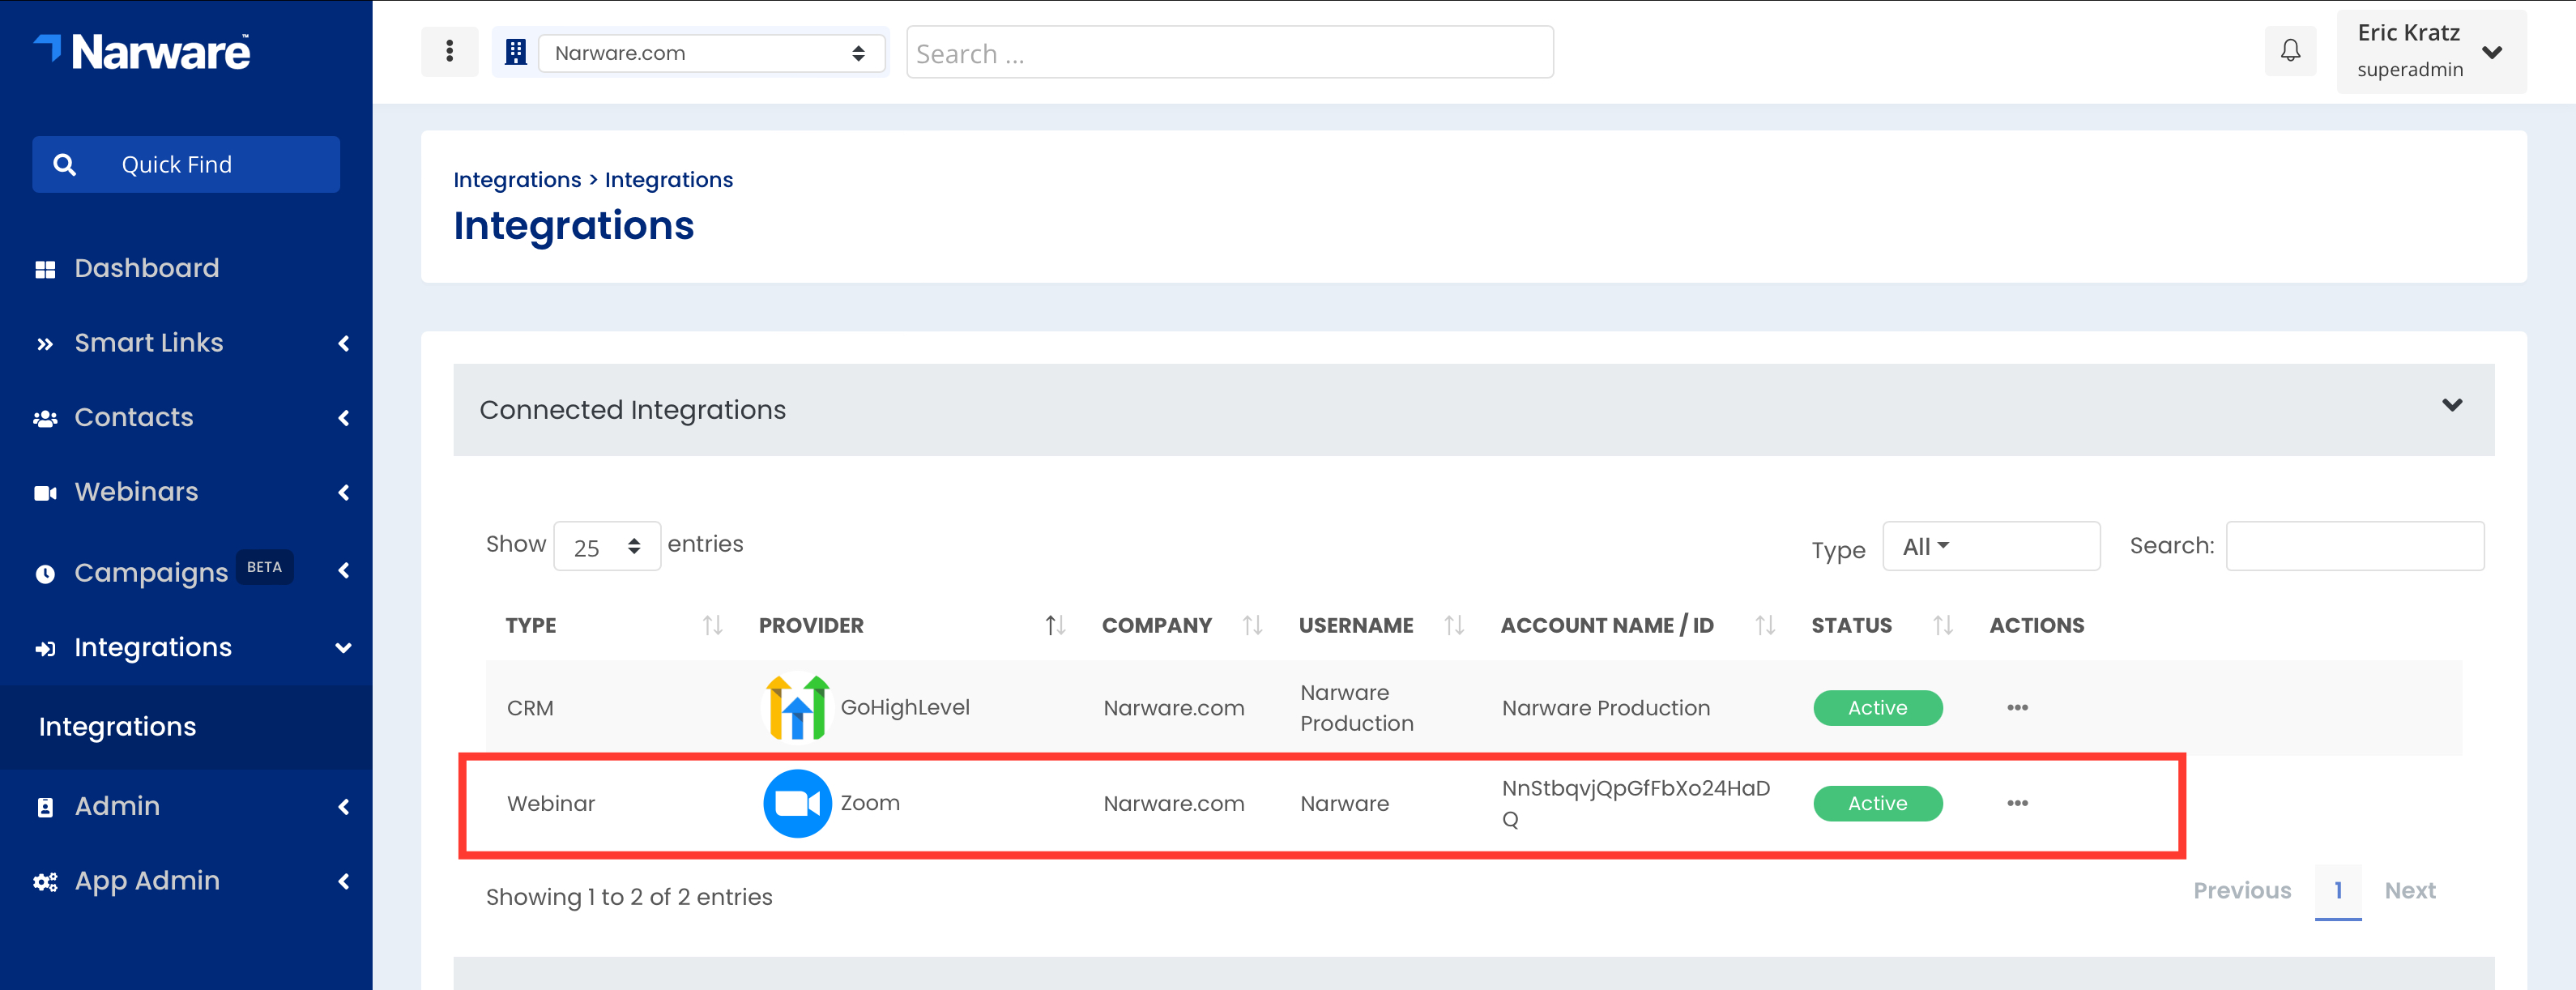The image size is (2576, 990).
Task: Change the Show entries count dropdown
Action: 606,546
